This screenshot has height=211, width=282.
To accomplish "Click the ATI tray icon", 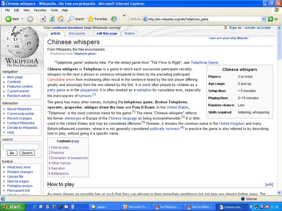I will pyautogui.click(x=266, y=207).
